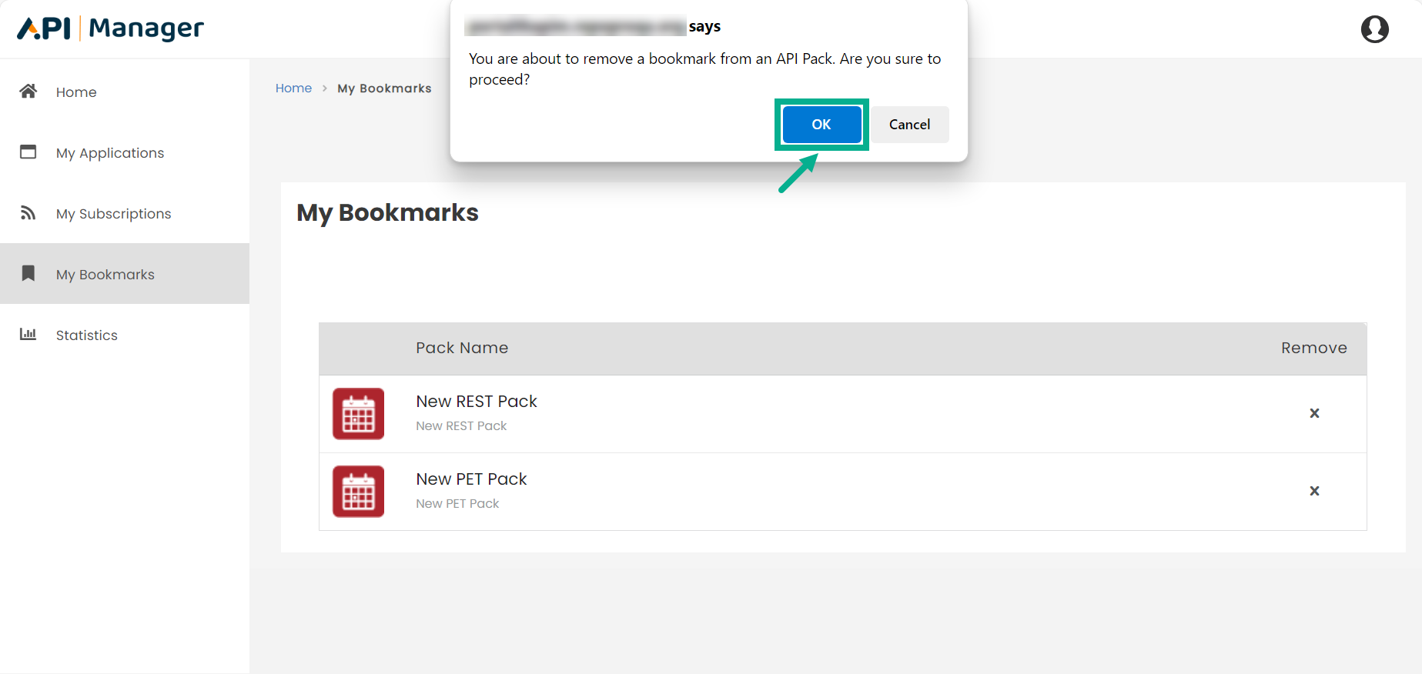Click My Bookmarks in the breadcrumb trail
The width and height of the screenshot is (1422, 674).
(x=384, y=88)
